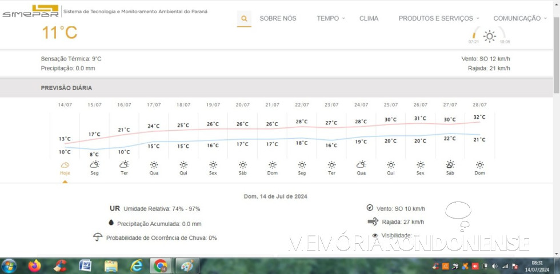Open the SOBRE NÓS menu item

[x=278, y=18]
